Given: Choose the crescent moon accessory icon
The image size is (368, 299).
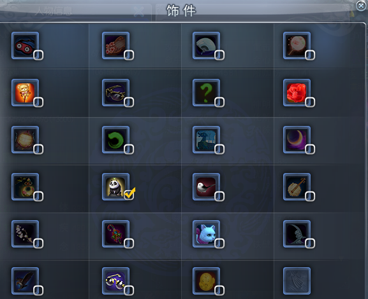Looking at the screenshot, I should point(297,140).
